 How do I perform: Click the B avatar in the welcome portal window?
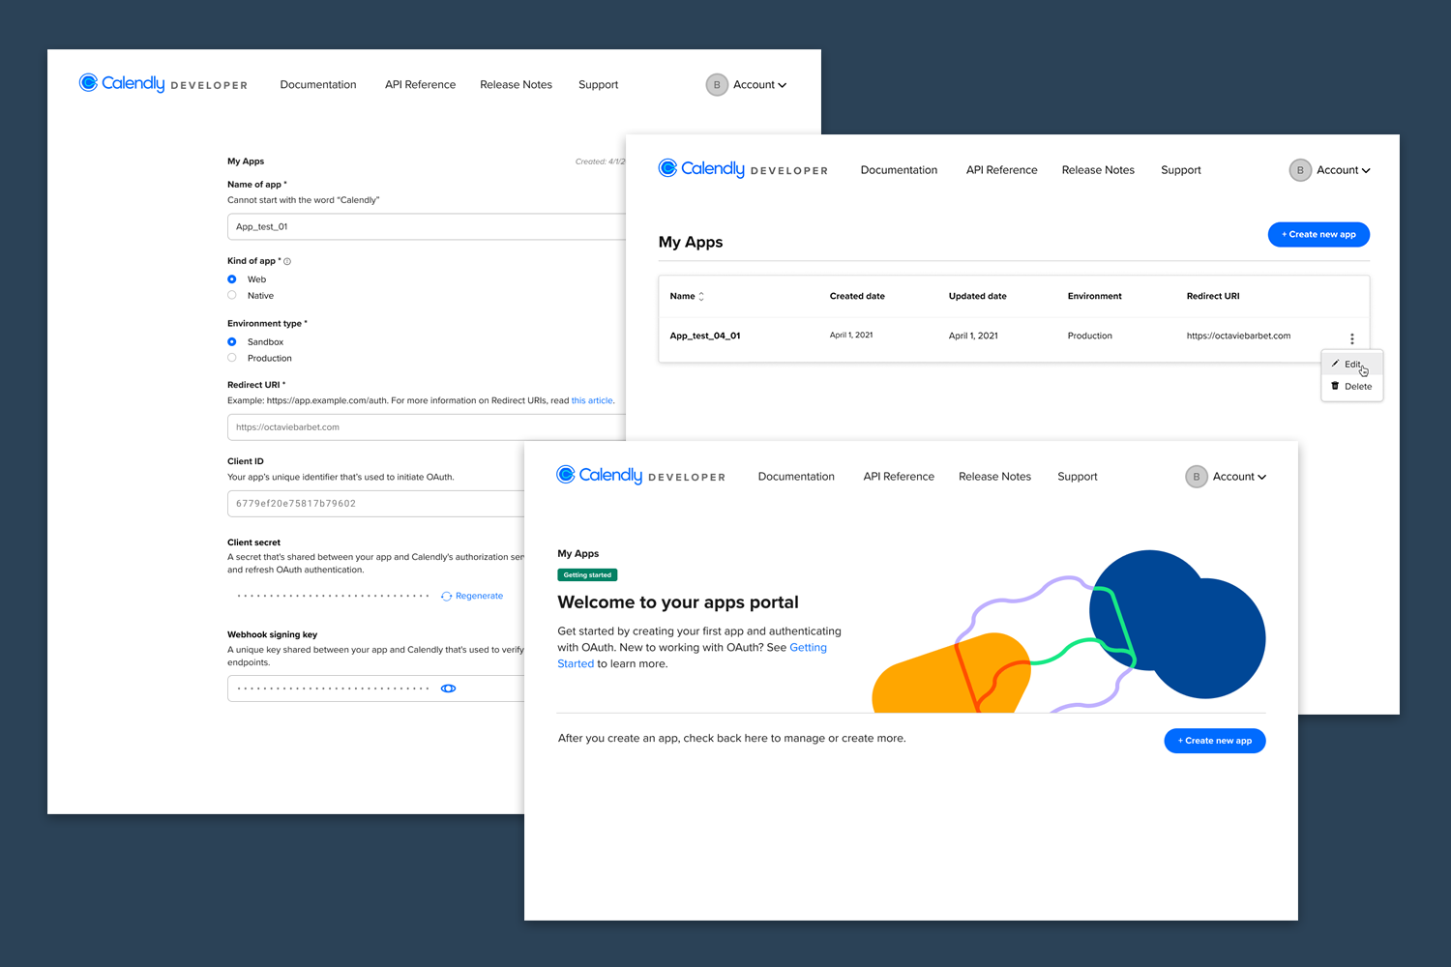click(1197, 477)
